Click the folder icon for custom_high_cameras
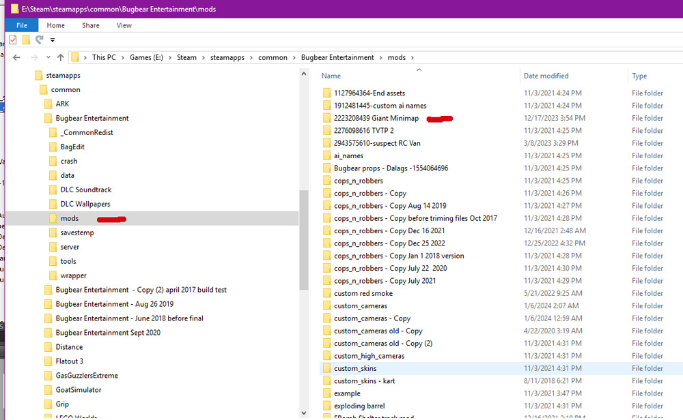 [327, 356]
